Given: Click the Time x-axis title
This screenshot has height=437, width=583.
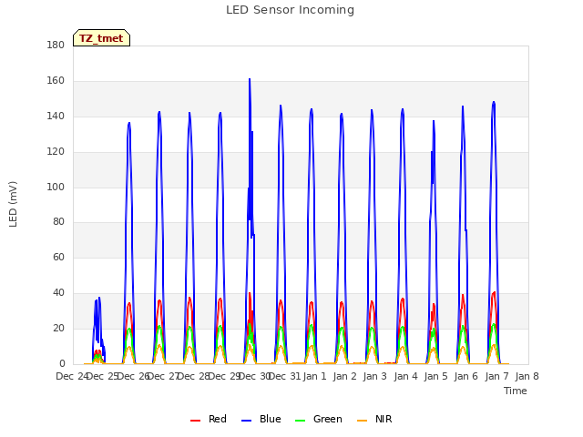Looking at the screenshot, I should pos(516,391).
